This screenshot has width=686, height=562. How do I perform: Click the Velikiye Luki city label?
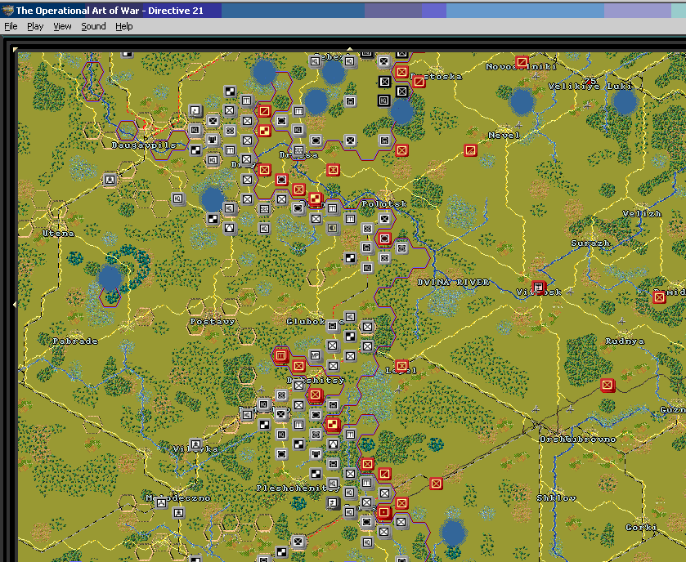590,87
